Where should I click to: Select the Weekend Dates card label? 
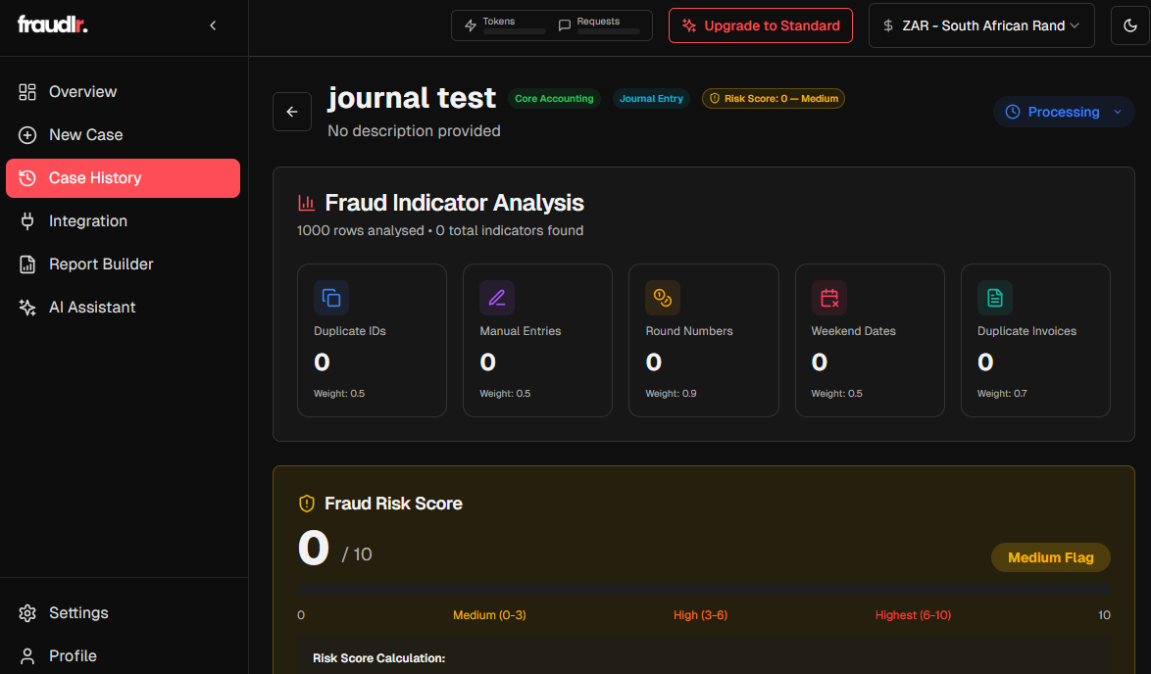coord(854,331)
